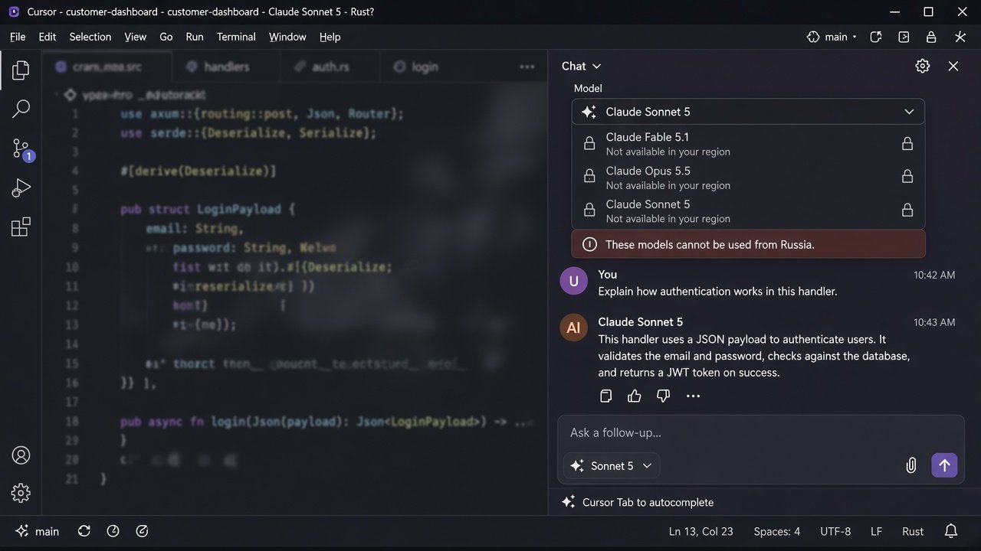Open Manage gear in activity bar
This screenshot has height=551, width=981.
tap(21, 493)
